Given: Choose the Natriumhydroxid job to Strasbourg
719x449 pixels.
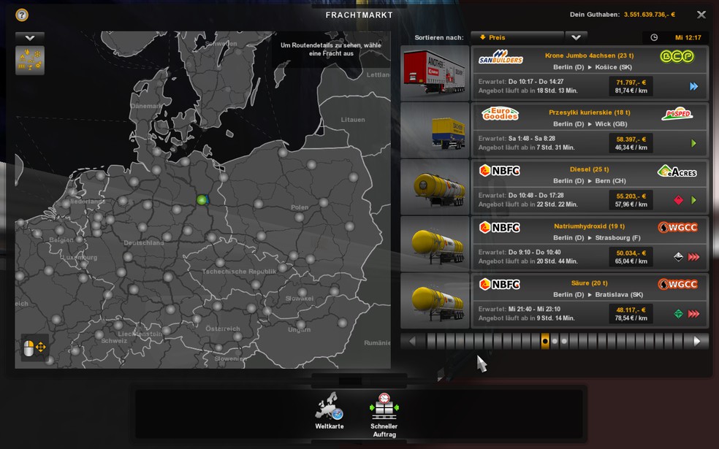Looking at the screenshot, I should click(555, 244).
